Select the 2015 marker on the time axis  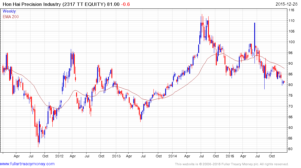(229, 156)
